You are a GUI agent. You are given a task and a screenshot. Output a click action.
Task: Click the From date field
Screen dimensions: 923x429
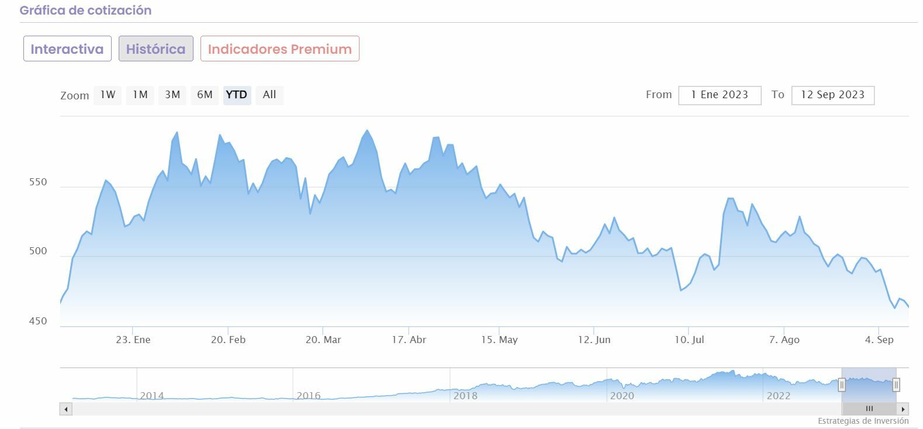pyautogui.click(x=720, y=95)
